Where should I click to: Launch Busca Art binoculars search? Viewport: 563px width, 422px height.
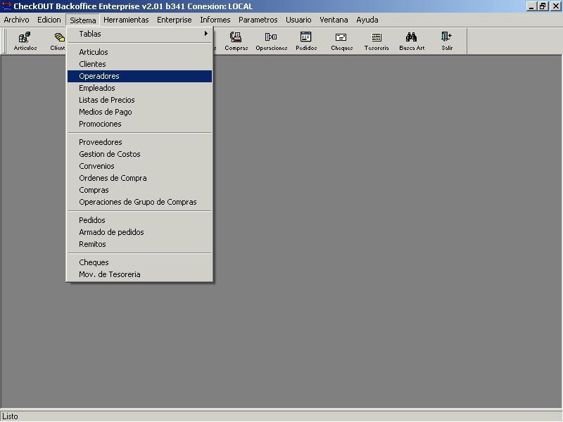click(x=412, y=41)
